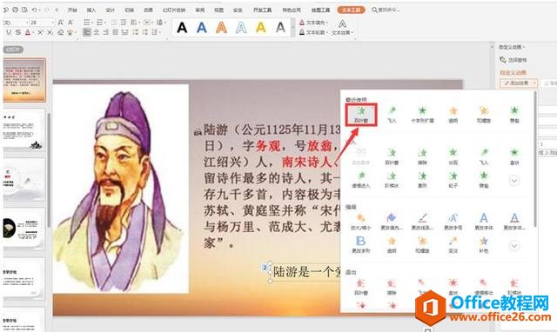This screenshot has width=557, height=332.
Task: Switch to the Text Tools (文本工具) tab
Action: (x=351, y=10)
